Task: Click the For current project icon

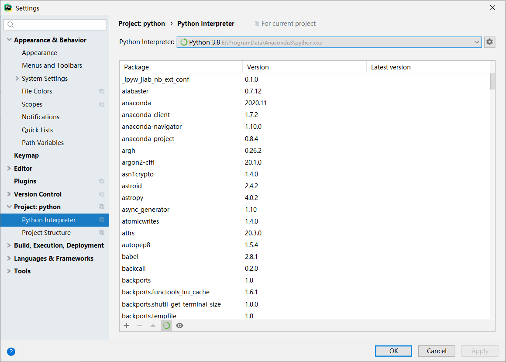Action: point(257,24)
